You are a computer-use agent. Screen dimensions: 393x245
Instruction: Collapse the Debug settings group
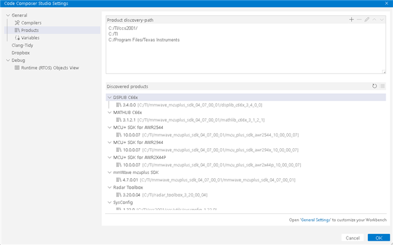click(8, 60)
